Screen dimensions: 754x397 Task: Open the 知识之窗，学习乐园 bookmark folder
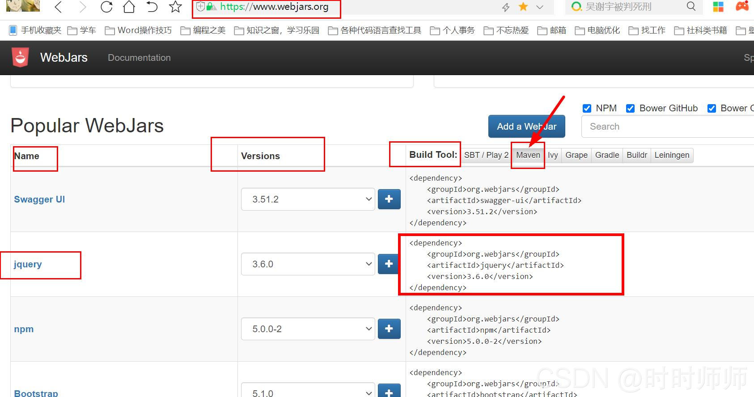pyautogui.click(x=277, y=30)
